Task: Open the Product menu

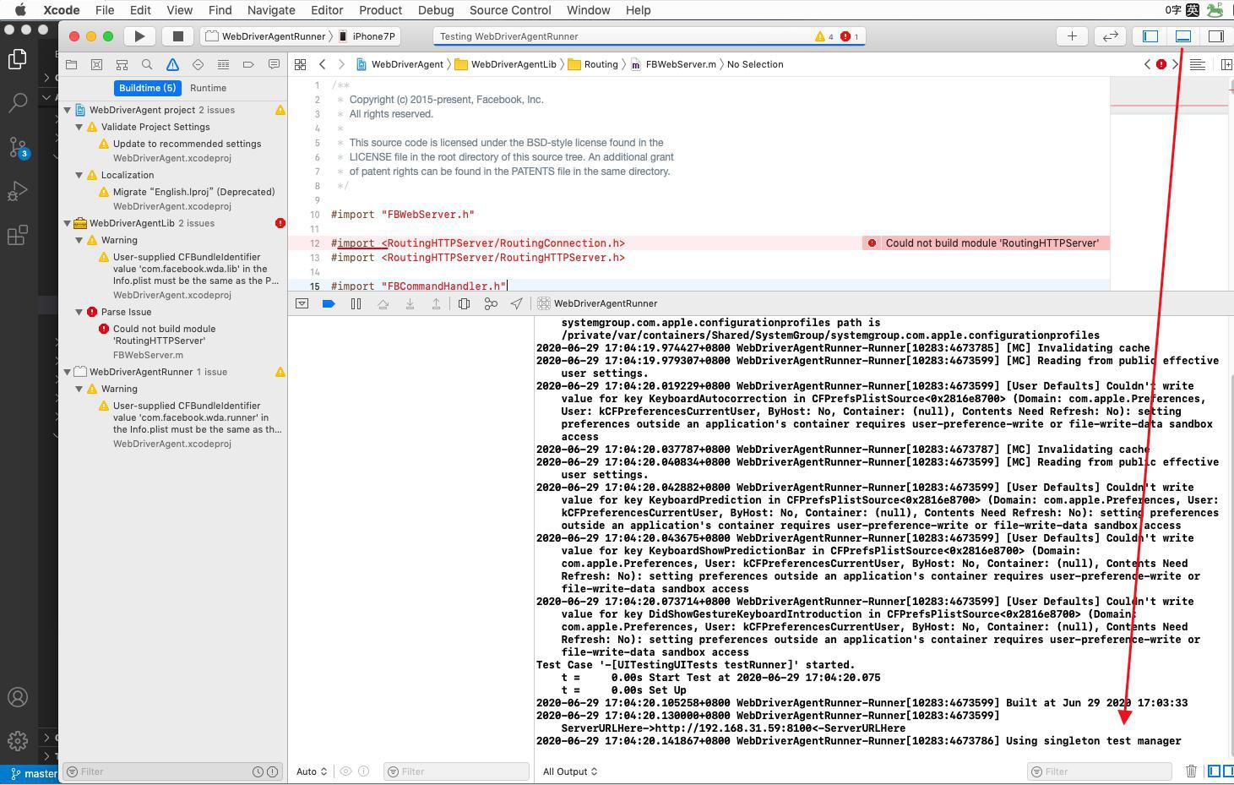Action: (380, 10)
